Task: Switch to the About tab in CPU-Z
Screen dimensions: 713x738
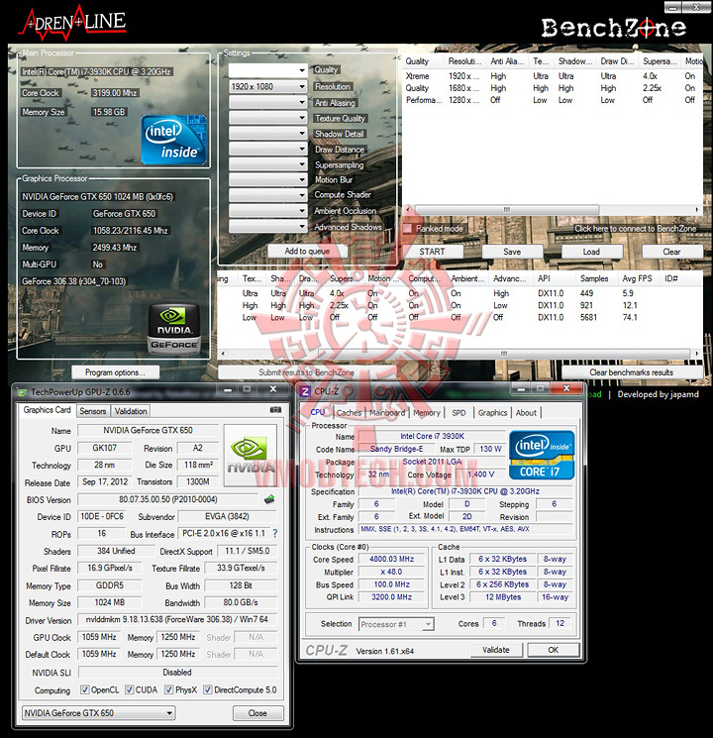Action: tap(526, 413)
